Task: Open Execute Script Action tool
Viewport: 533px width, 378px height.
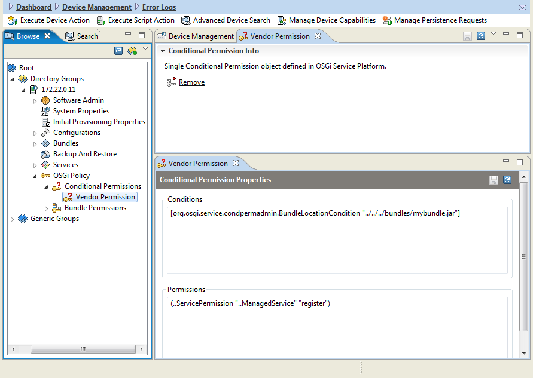Action: tap(100, 20)
